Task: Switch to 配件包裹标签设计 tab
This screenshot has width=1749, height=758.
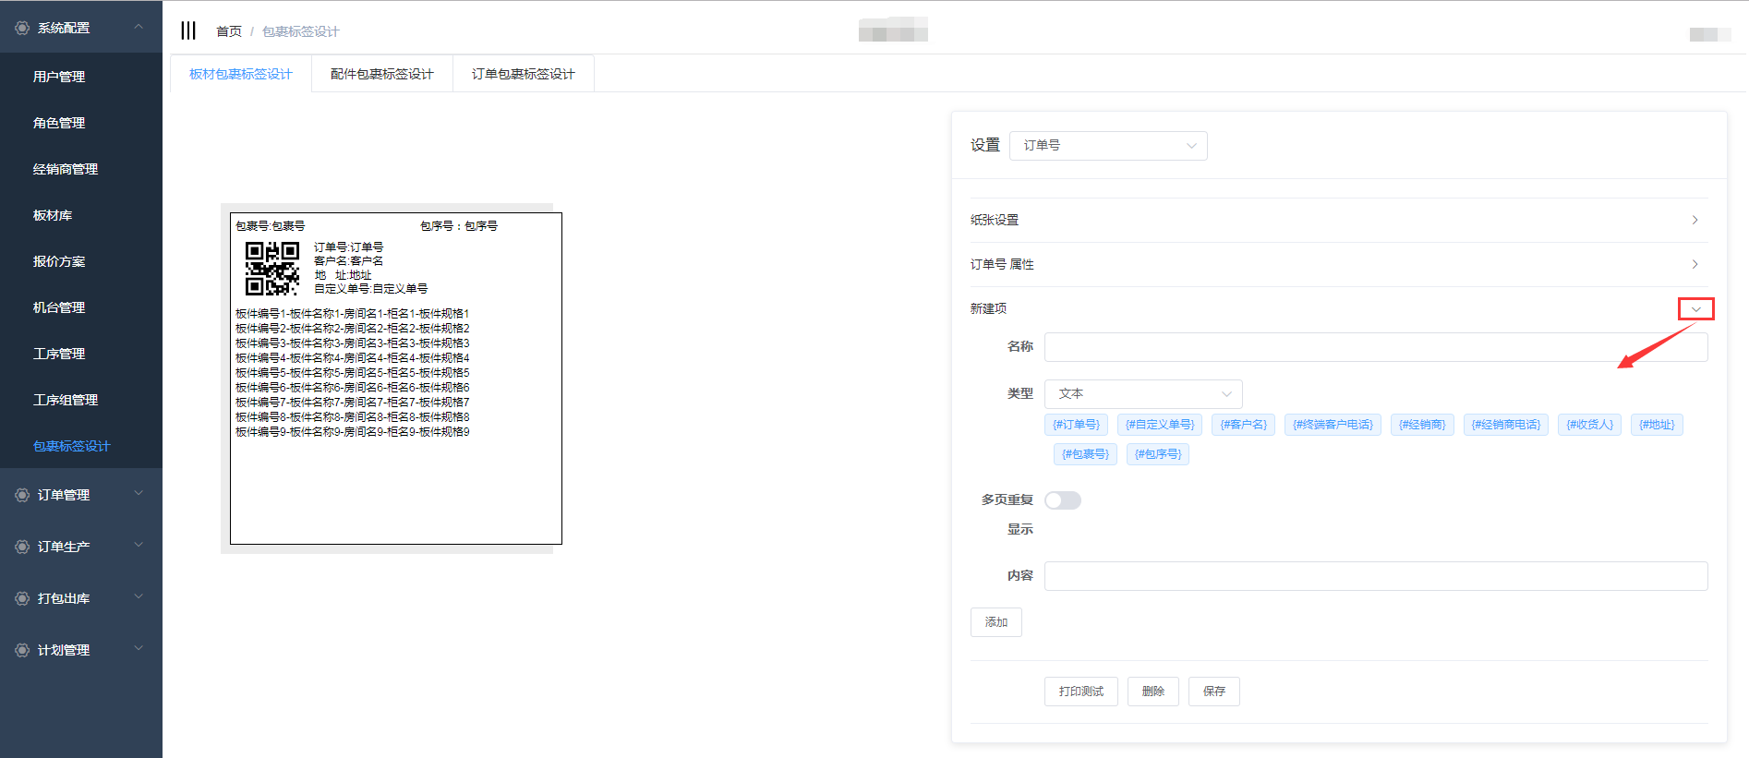Action: pyautogui.click(x=381, y=74)
